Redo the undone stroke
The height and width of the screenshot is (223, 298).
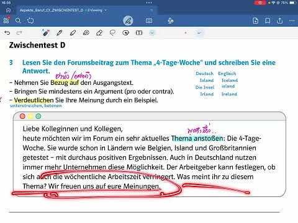click(19, 33)
